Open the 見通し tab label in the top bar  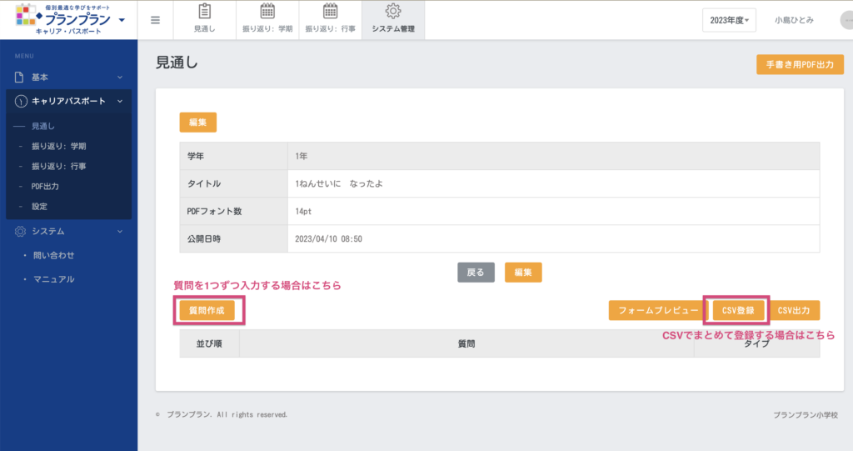pos(205,29)
